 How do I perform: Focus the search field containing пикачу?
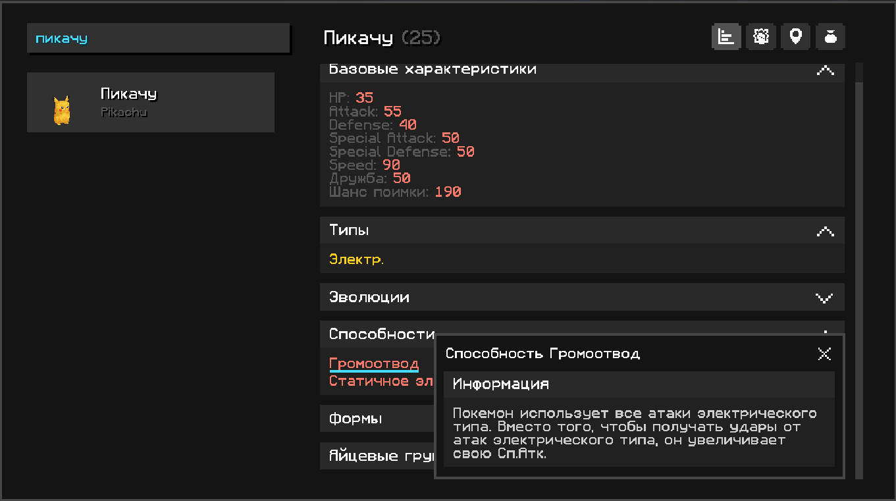pyautogui.click(x=158, y=38)
